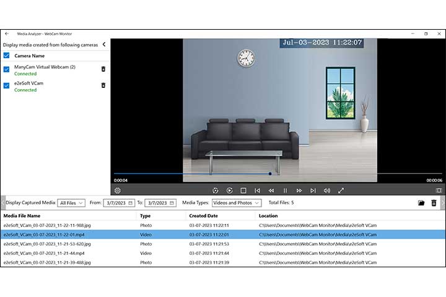Sort by Created Date column header
The height and width of the screenshot is (297, 446).
point(203,216)
